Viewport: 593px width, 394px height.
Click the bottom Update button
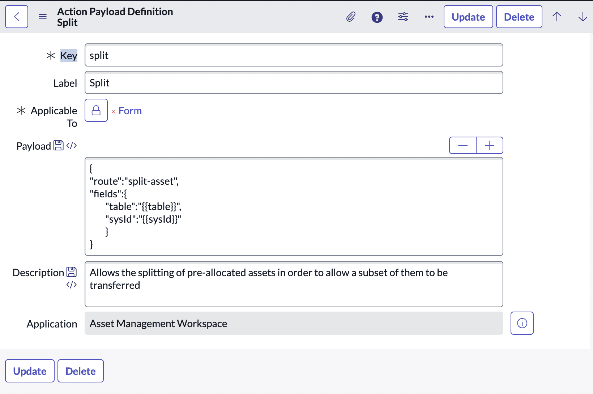pos(30,371)
